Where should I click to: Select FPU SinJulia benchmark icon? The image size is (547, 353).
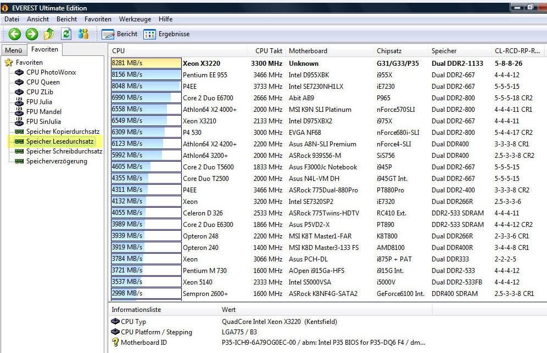click(19, 122)
